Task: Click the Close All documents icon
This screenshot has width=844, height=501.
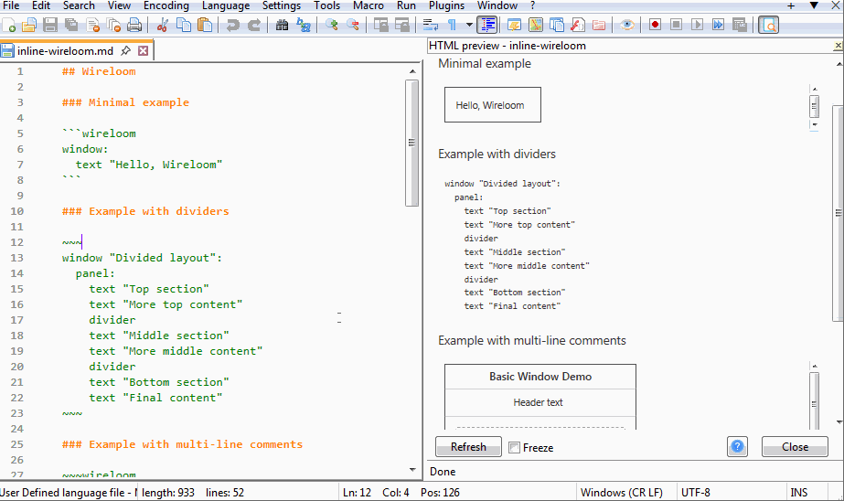Action: click(113, 25)
